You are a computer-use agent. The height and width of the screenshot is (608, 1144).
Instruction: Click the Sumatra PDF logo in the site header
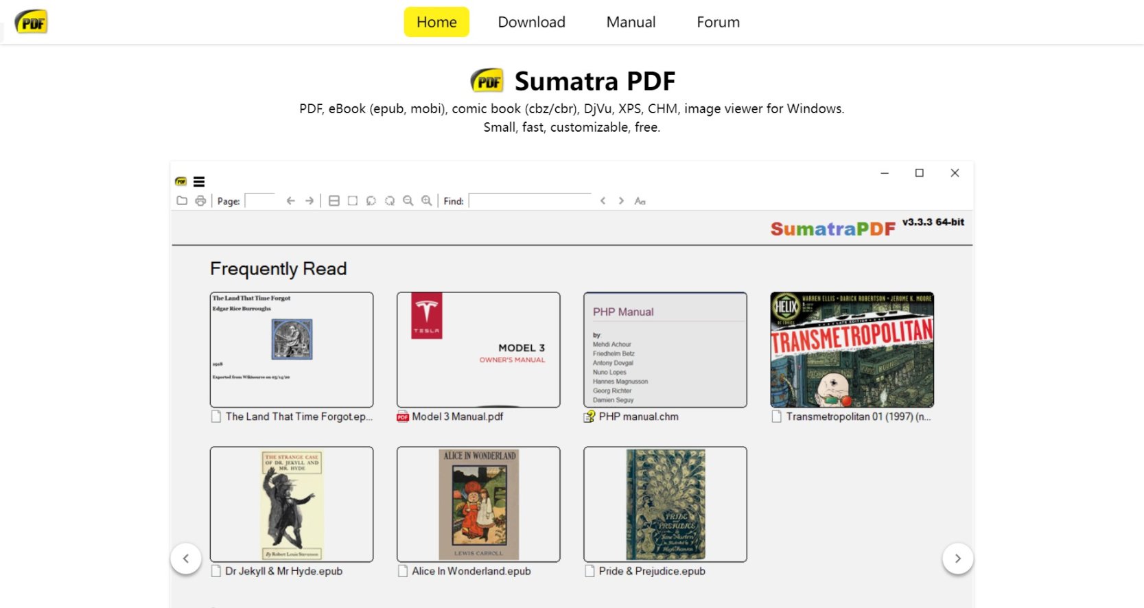coord(31,22)
